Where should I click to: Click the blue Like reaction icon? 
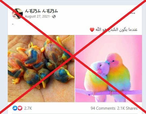[15, 108]
